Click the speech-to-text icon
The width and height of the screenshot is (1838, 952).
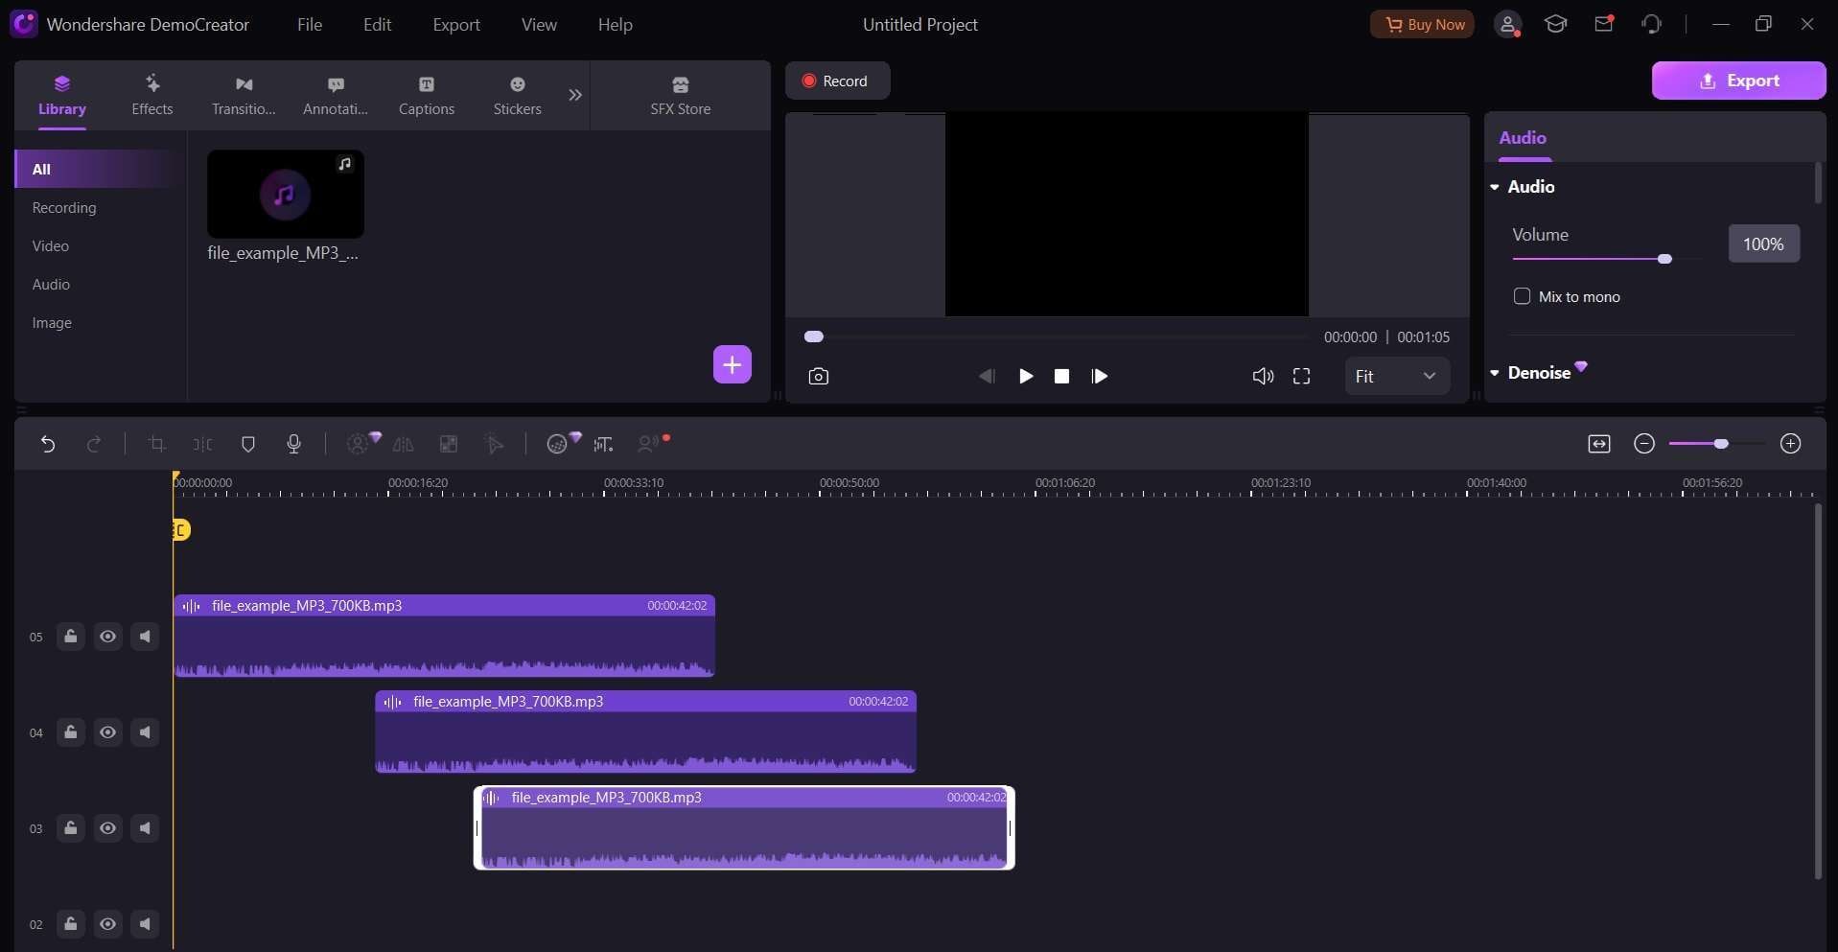603,444
